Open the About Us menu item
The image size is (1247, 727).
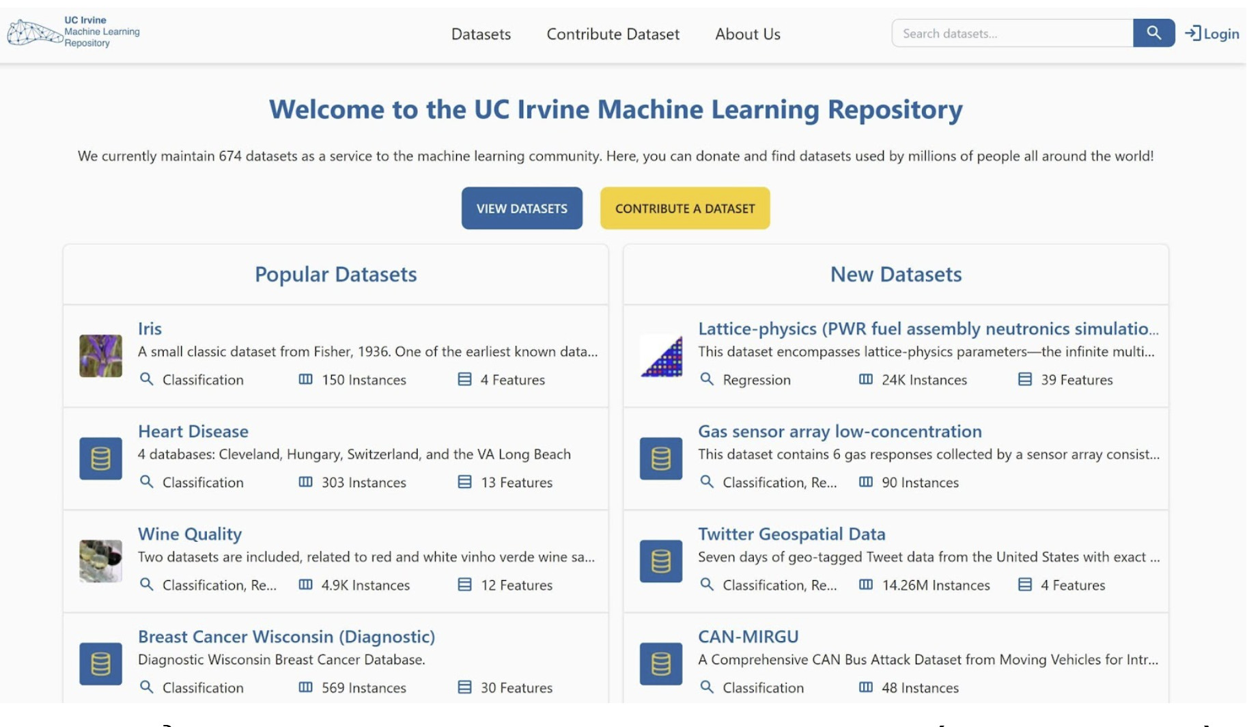(x=747, y=33)
